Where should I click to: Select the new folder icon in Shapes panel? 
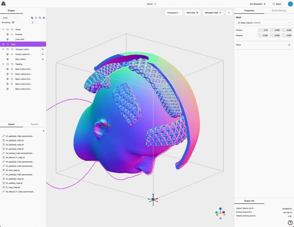coord(36,18)
